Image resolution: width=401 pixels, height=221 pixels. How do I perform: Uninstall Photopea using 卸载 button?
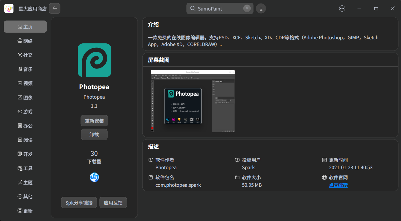click(94, 134)
